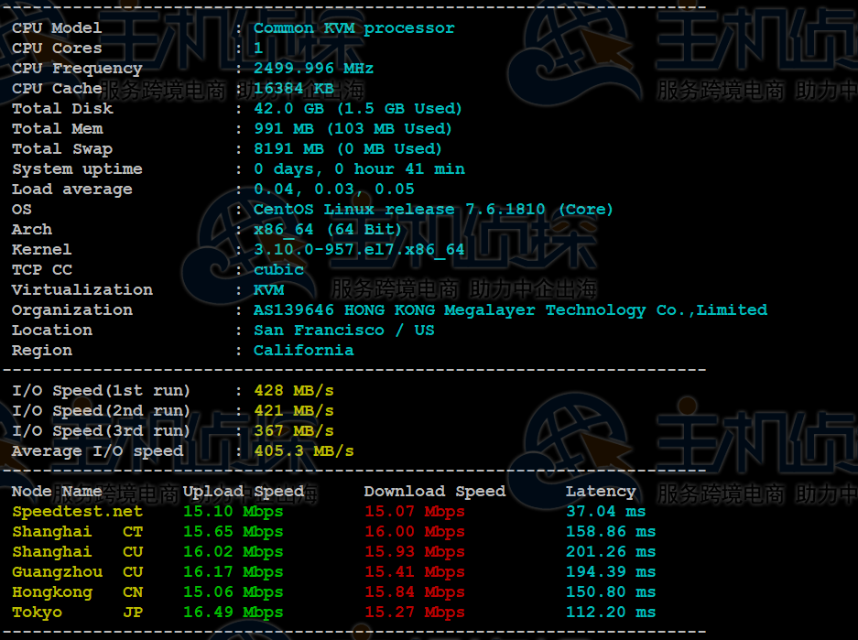Select the San Francisco / US location

tap(343, 331)
